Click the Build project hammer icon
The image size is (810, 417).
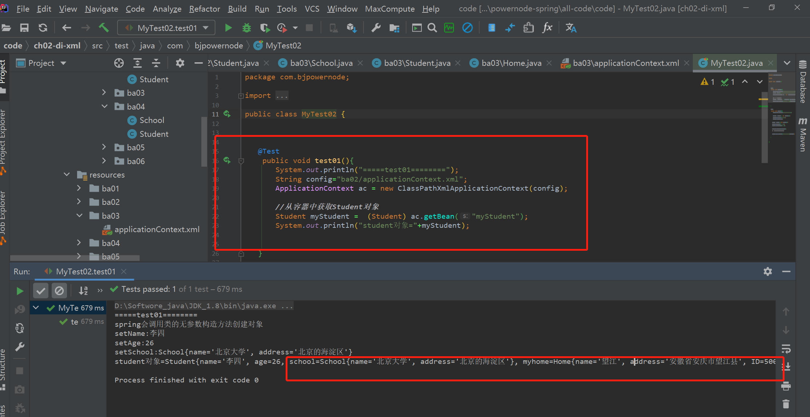pos(104,28)
